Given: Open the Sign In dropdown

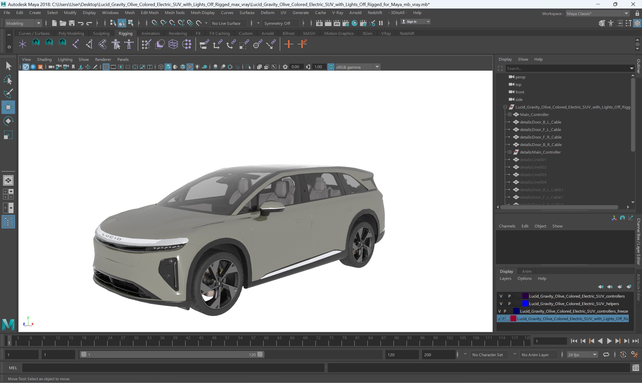Looking at the screenshot, I should (x=415, y=22).
